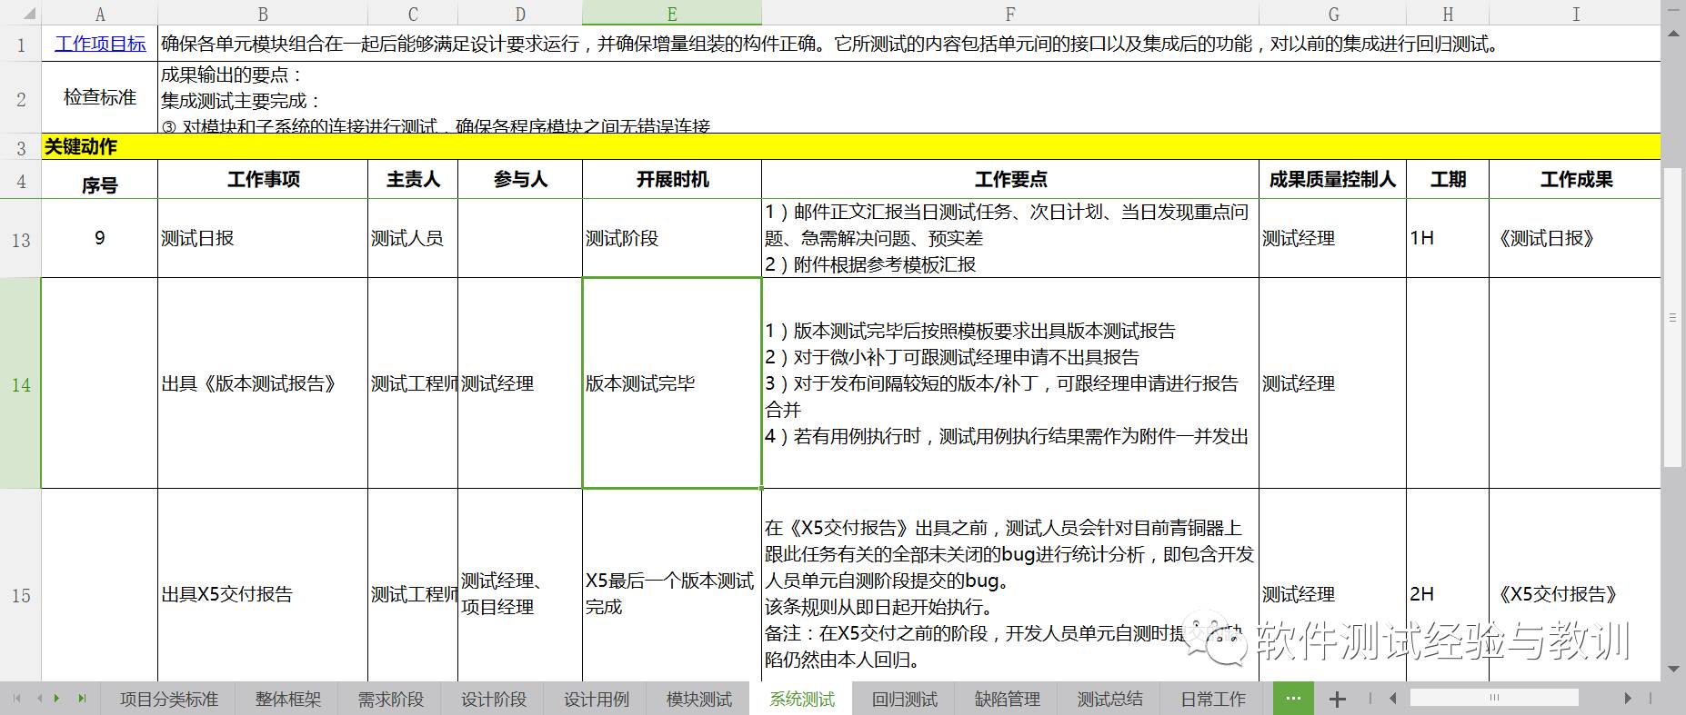Select row 4 header
The image size is (1686, 715).
(x=21, y=180)
